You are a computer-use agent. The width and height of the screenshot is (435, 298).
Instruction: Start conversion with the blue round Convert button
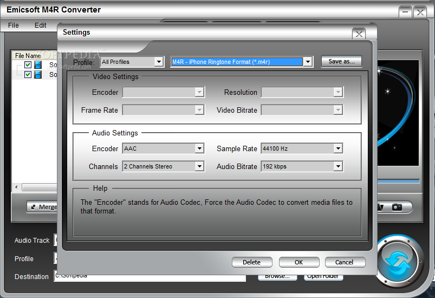399,262
